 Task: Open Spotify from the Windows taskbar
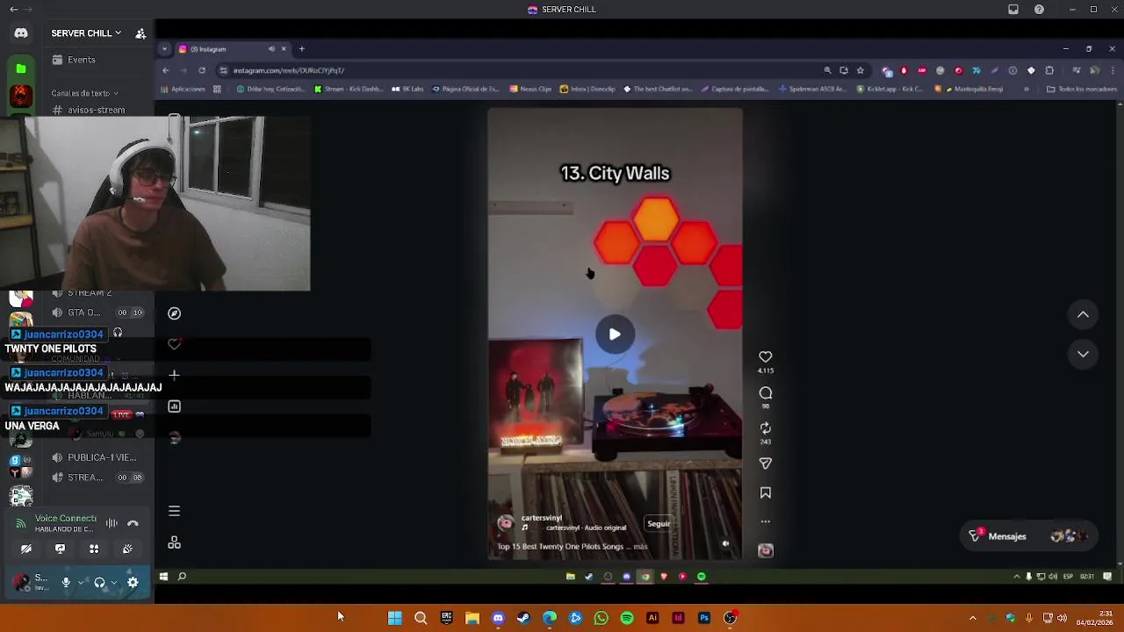click(626, 618)
